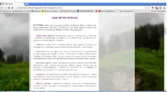The width and height of the screenshot is (167, 92).
Task: Click the CONCEPTOS PREVIOS heading
Action: coord(65,18)
